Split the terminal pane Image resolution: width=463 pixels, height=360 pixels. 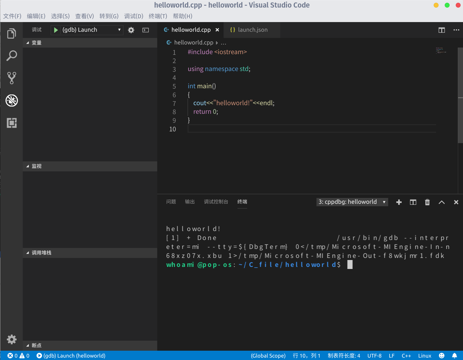coord(413,202)
